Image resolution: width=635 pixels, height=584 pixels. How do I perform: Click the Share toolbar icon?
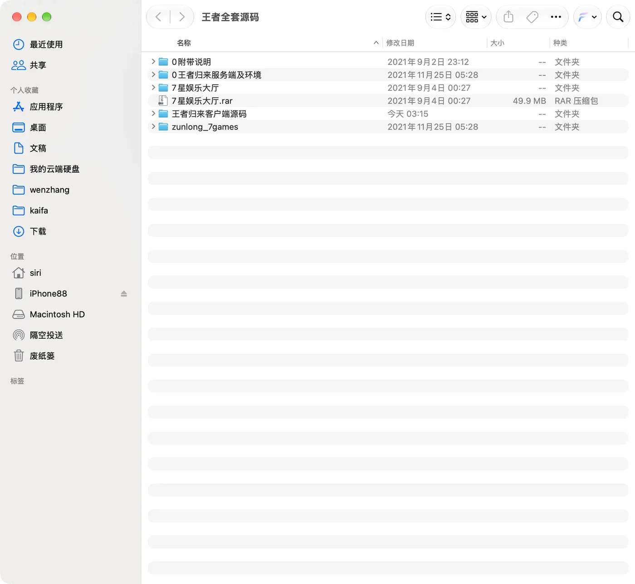[508, 17]
